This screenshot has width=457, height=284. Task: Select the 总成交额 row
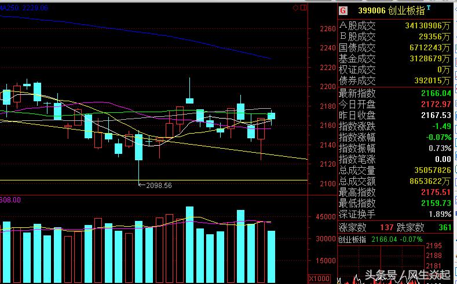[x=394, y=181]
